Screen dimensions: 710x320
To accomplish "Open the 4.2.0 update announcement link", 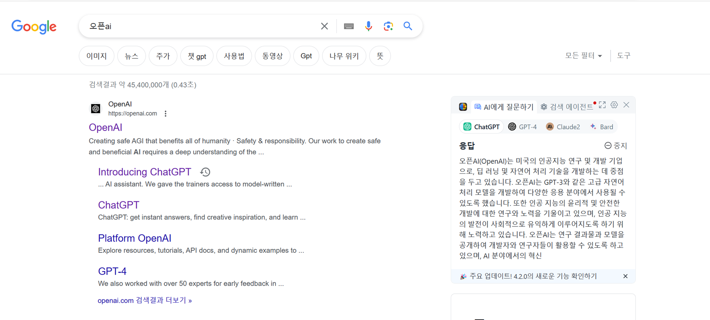I will [x=533, y=276].
